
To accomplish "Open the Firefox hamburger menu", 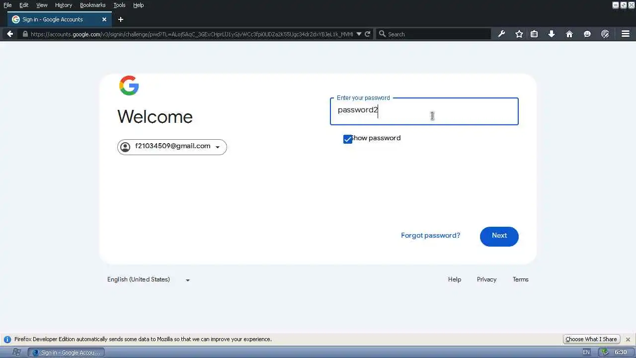I will click(626, 34).
